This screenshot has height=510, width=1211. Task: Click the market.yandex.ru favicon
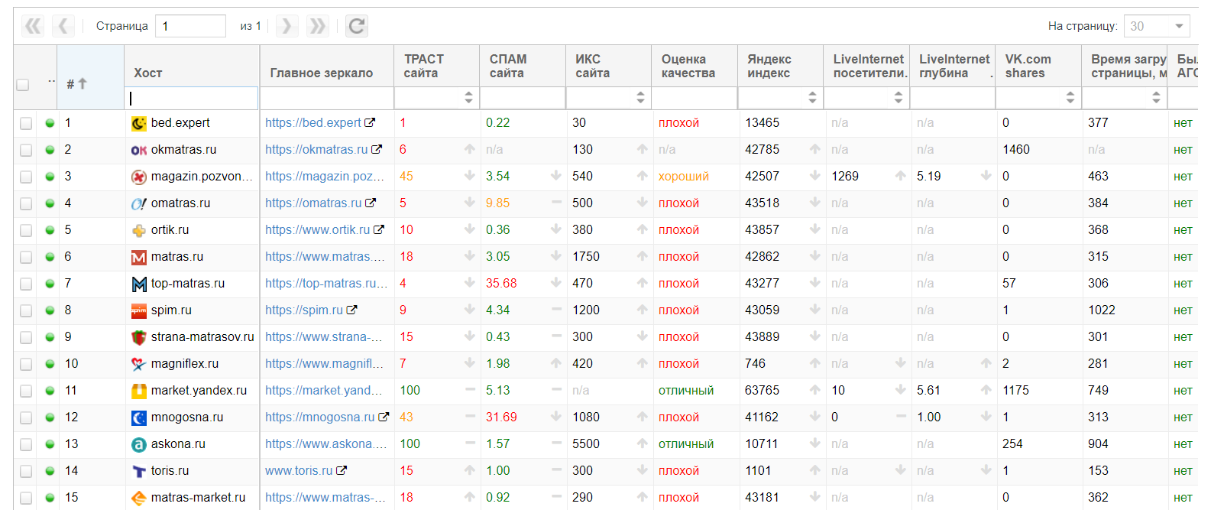point(138,391)
